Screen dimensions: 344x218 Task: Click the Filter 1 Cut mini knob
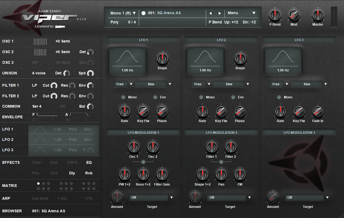[54, 86]
